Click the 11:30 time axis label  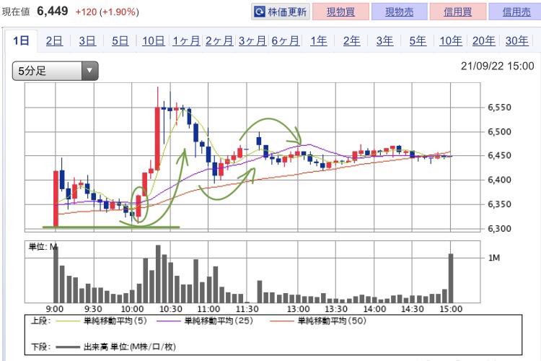(x=247, y=308)
